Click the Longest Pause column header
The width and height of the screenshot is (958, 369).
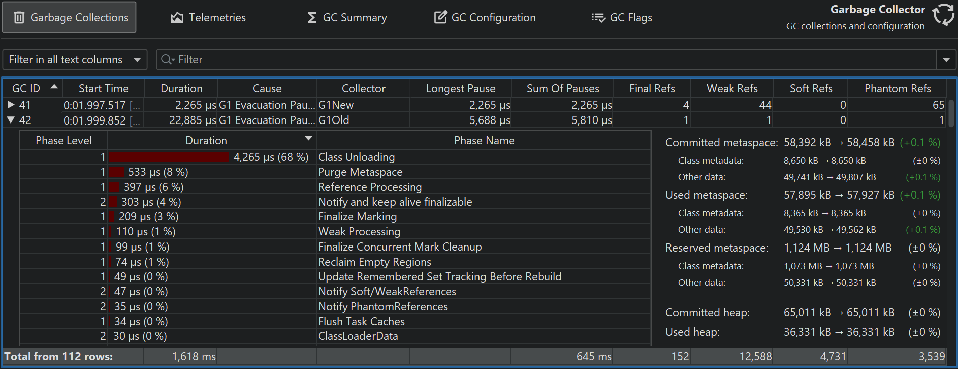tap(460, 89)
